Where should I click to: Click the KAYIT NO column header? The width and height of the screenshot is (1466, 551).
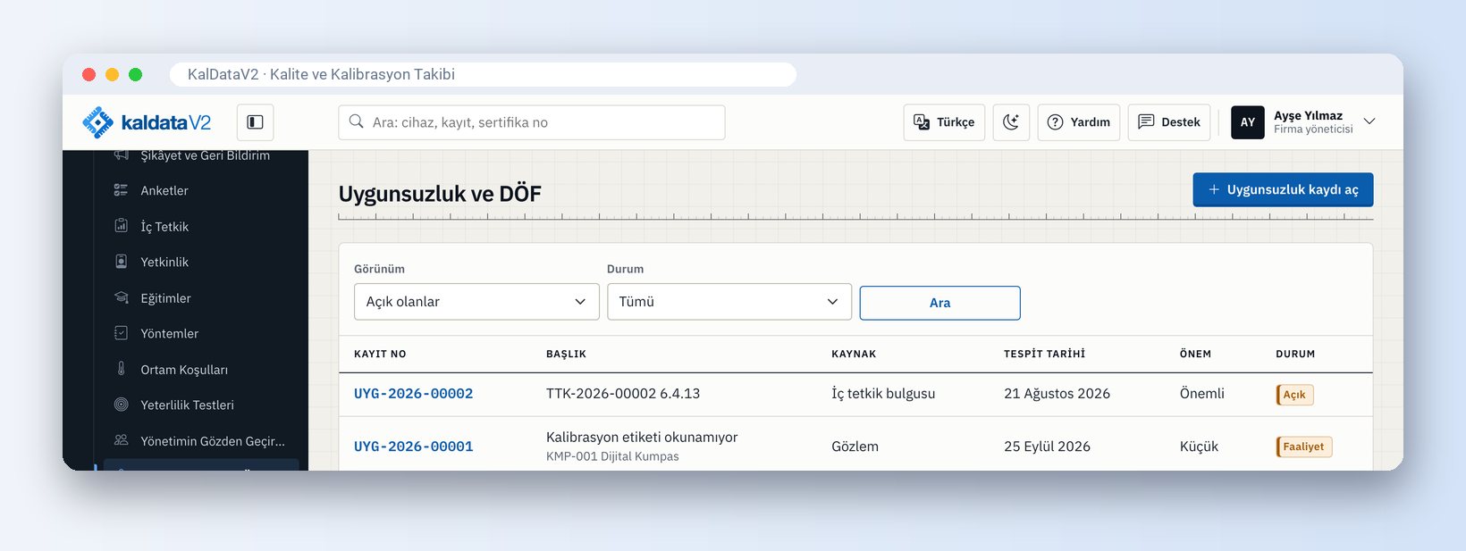coord(380,354)
